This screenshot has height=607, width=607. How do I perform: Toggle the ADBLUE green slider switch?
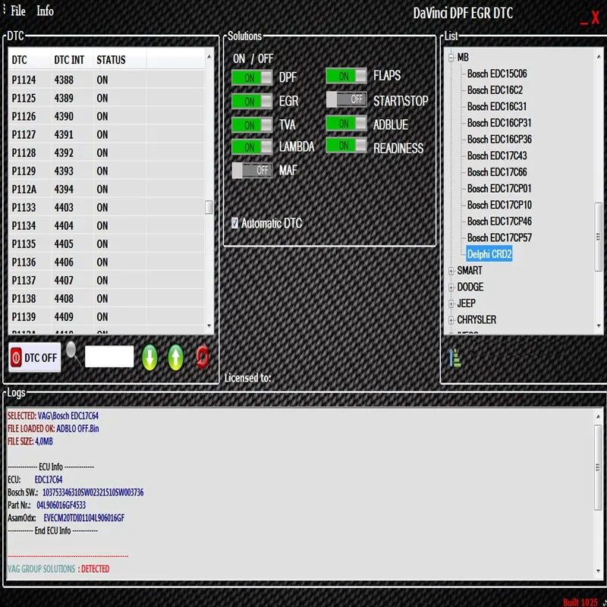[x=347, y=124]
